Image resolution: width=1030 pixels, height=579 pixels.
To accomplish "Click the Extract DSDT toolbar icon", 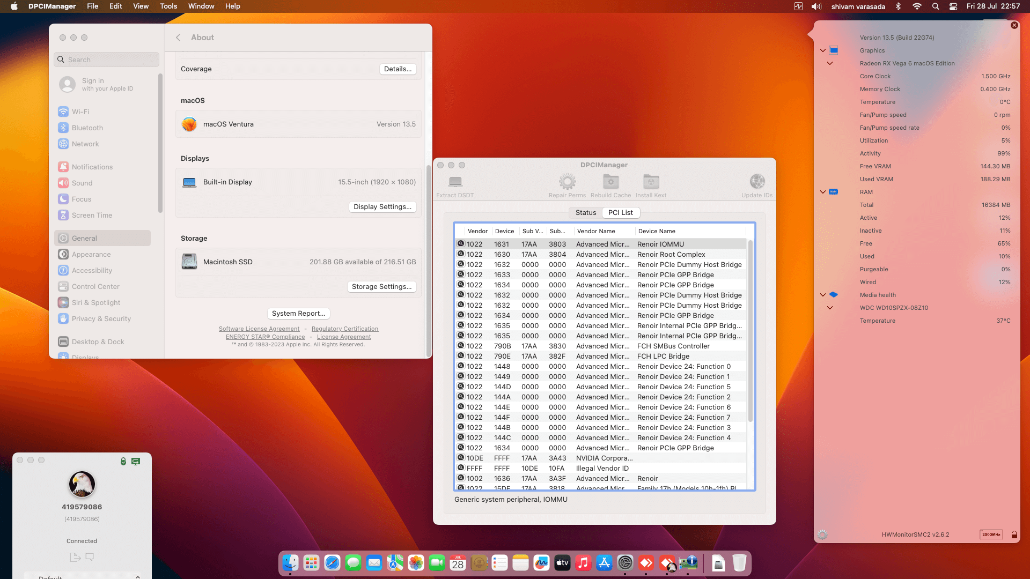I will pos(454,185).
